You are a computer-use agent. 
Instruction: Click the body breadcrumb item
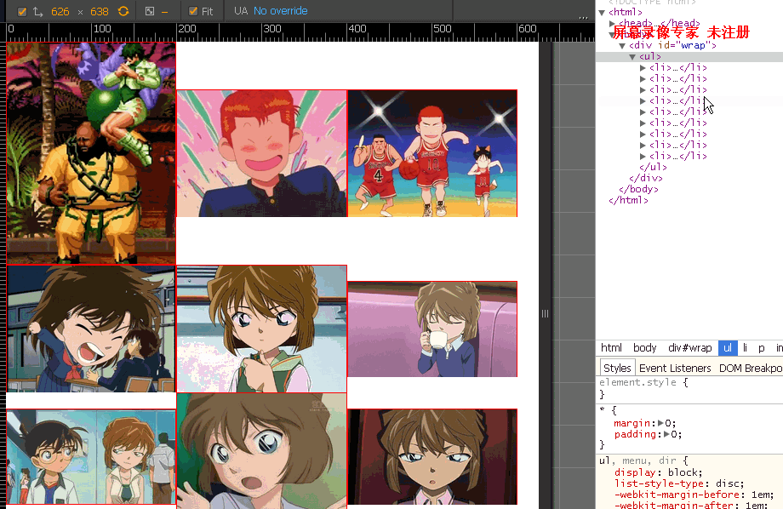644,347
